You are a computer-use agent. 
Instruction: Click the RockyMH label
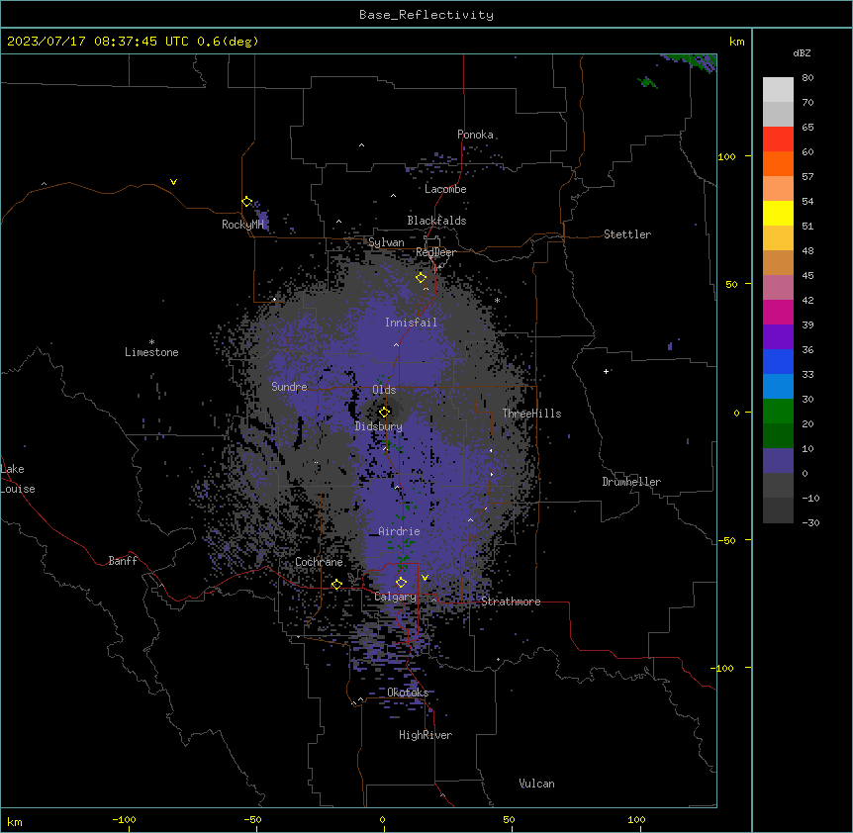click(x=242, y=225)
